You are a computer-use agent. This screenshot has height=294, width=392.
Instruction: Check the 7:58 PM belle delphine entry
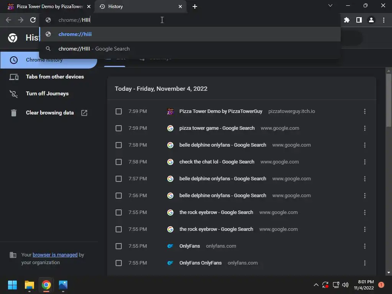(x=119, y=145)
